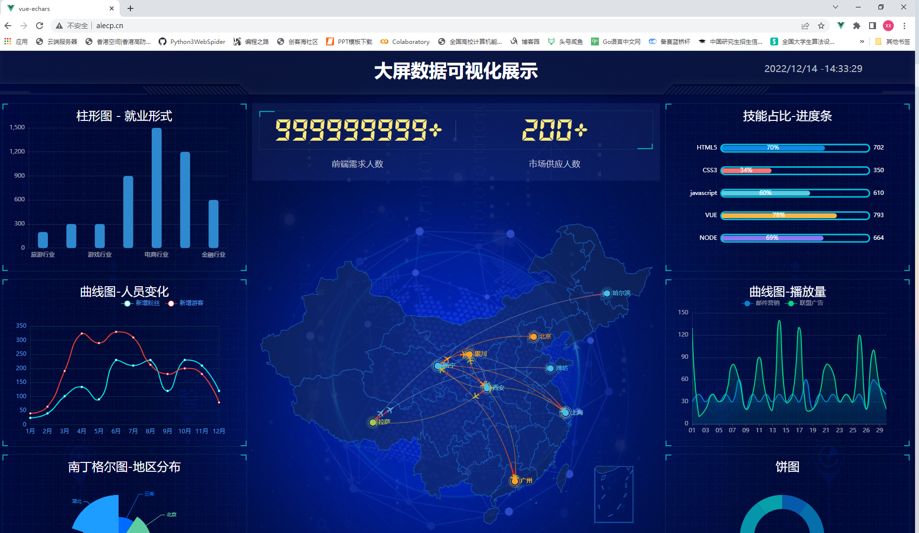Click the South China Sea inset map
The width and height of the screenshot is (919, 533).
point(614,494)
